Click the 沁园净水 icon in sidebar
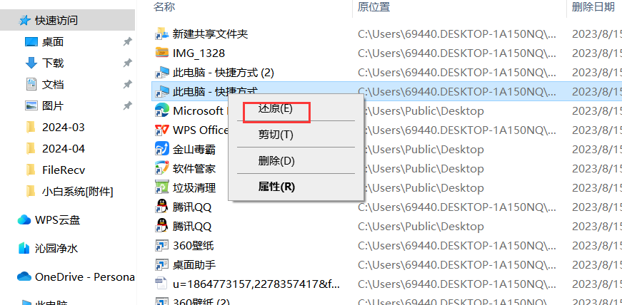This screenshot has width=622, height=305. pyautogui.click(x=24, y=249)
